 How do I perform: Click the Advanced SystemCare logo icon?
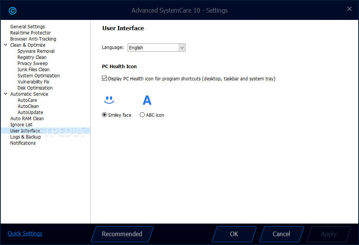[13, 11]
